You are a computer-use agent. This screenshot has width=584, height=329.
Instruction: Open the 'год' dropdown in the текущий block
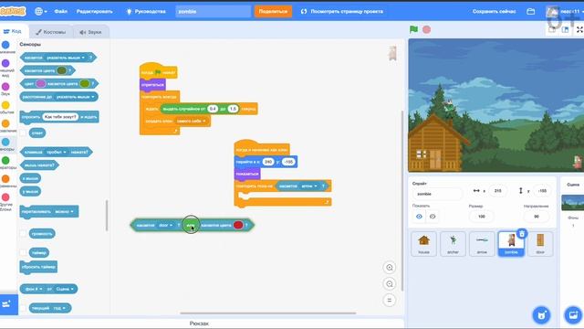click(x=58, y=308)
